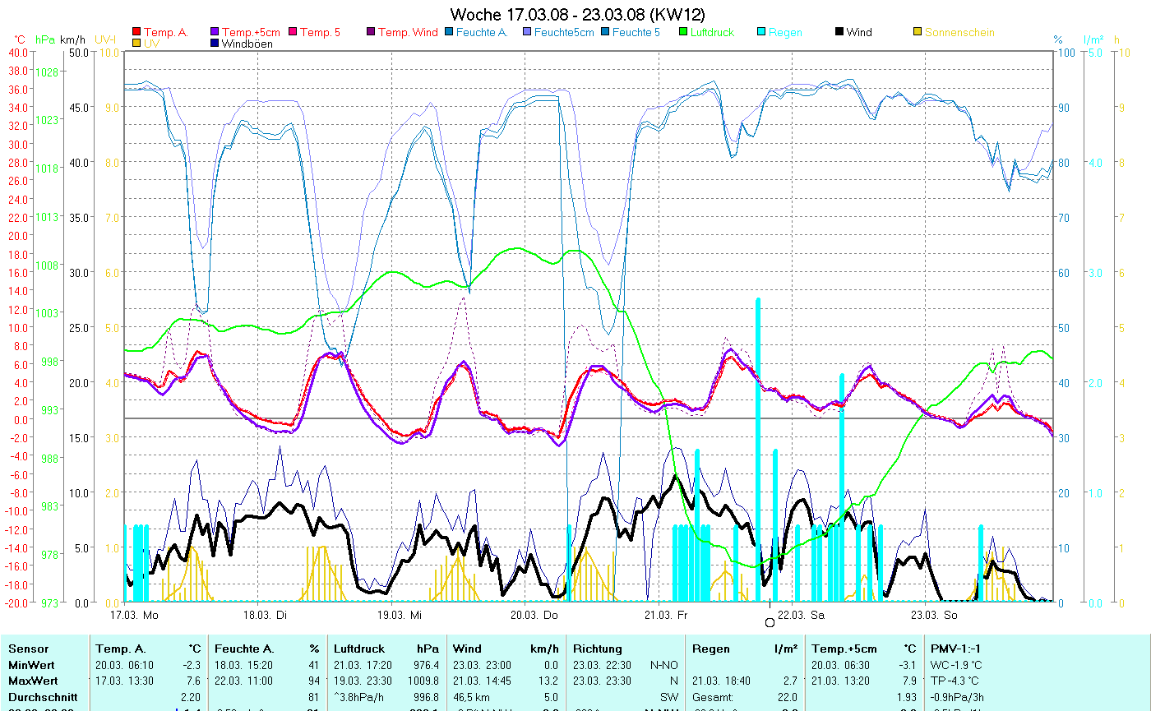The width and height of the screenshot is (1151, 711).
Task: Click the Luftdruck column header in table
Action: (358, 649)
